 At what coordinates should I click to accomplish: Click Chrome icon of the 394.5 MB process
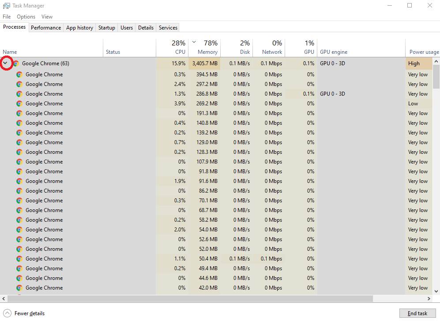19,74
